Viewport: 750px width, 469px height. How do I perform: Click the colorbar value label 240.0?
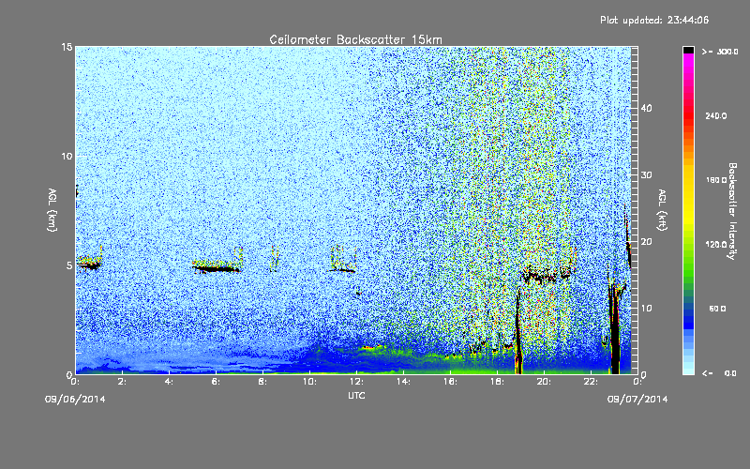[715, 116]
